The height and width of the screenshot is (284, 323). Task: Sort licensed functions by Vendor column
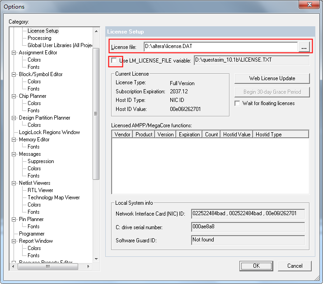click(122, 135)
